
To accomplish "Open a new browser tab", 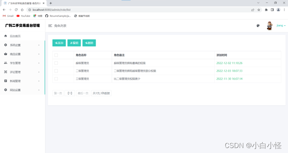I will click(x=51, y=3).
